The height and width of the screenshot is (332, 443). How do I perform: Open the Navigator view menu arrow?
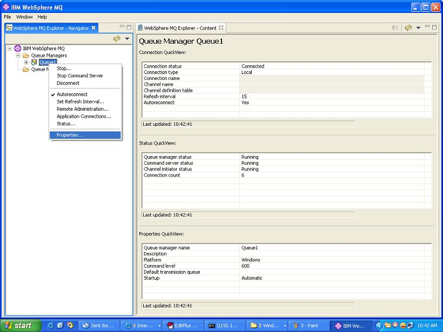pyautogui.click(x=127, y=39)
